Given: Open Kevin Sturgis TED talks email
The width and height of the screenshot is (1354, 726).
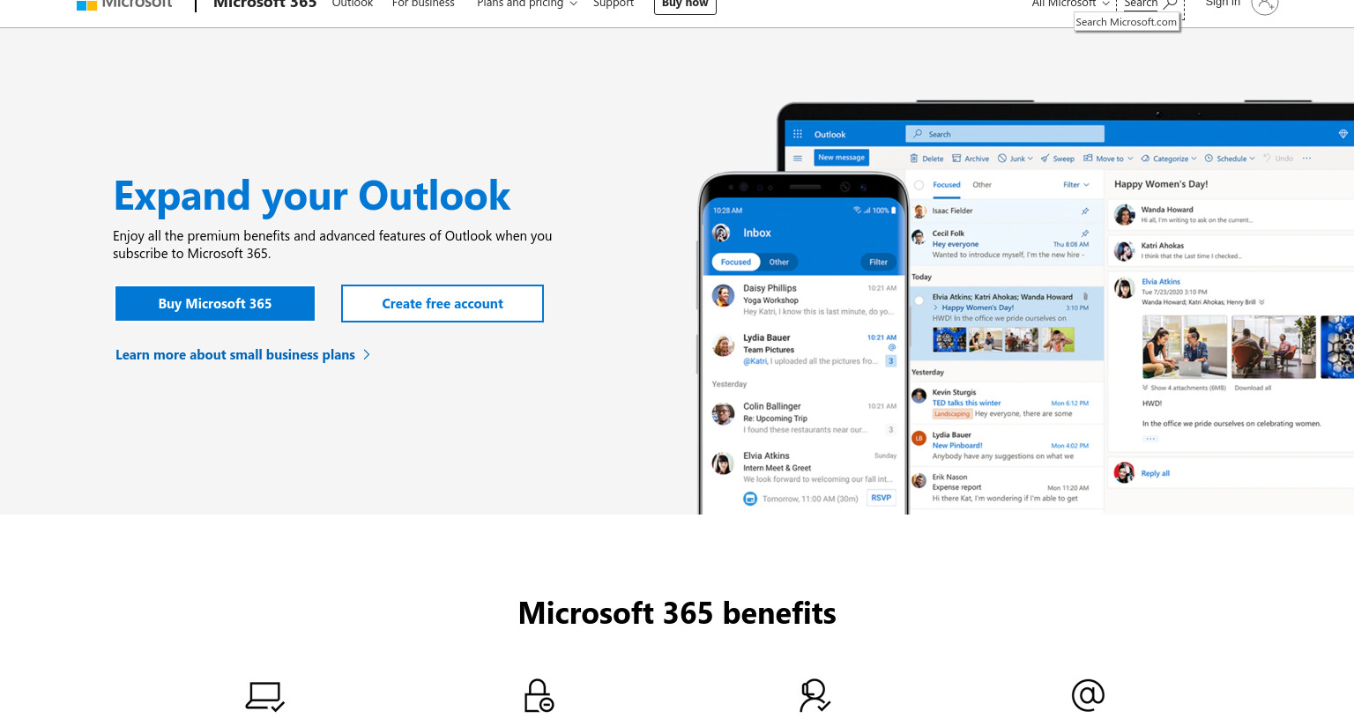Looking at the screenshot, I should coord(1006,403).
